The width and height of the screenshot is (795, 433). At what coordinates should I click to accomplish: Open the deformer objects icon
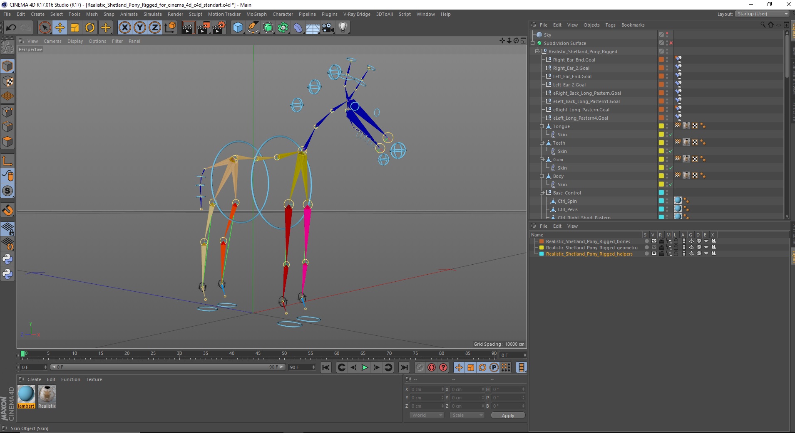tap(298, 28)
